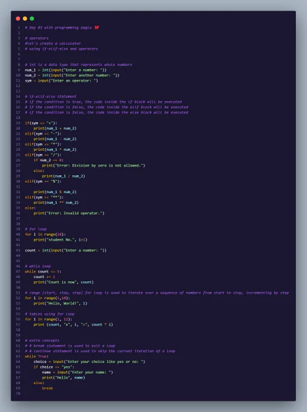Select print(num_1 * num_2) statement
The image size is (307, 412).
(x=55, y=150)
